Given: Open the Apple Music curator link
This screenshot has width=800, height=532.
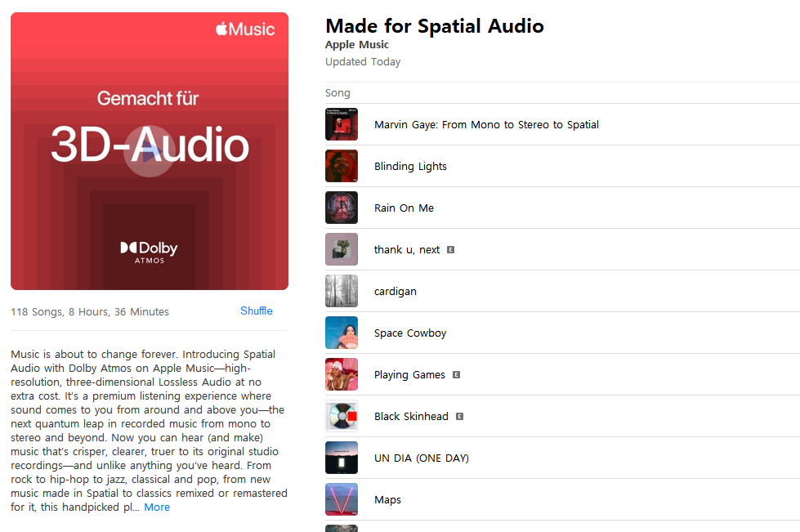Looking at the screenshot, I should [357, 45].
